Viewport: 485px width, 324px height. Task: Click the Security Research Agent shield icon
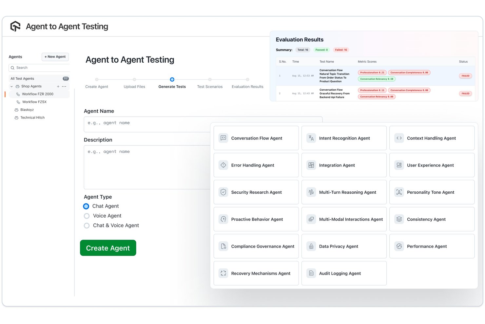click(223, 192)
